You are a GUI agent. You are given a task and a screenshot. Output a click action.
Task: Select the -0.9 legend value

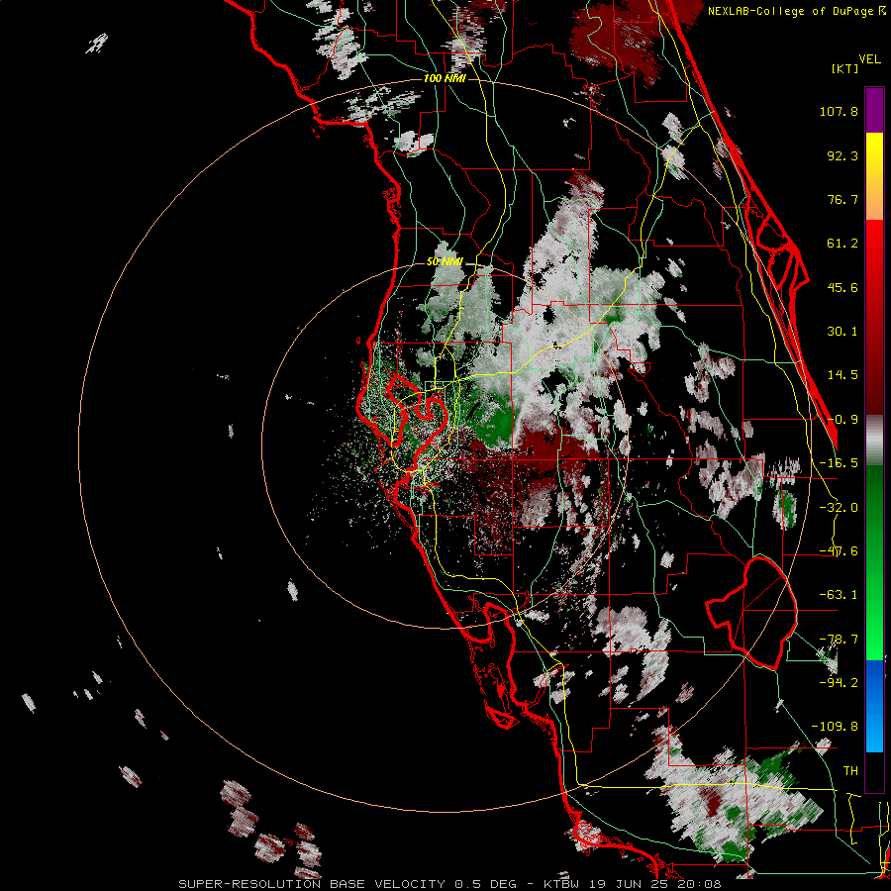click(x=842, y=420)
